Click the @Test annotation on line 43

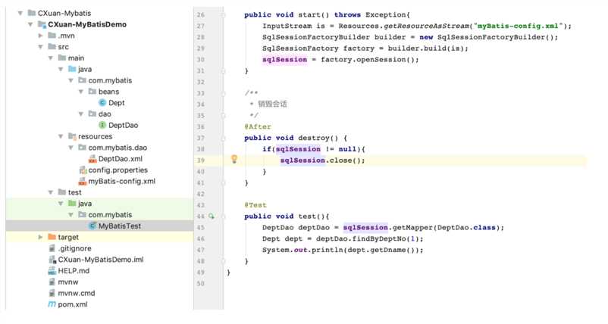[255, 205]
